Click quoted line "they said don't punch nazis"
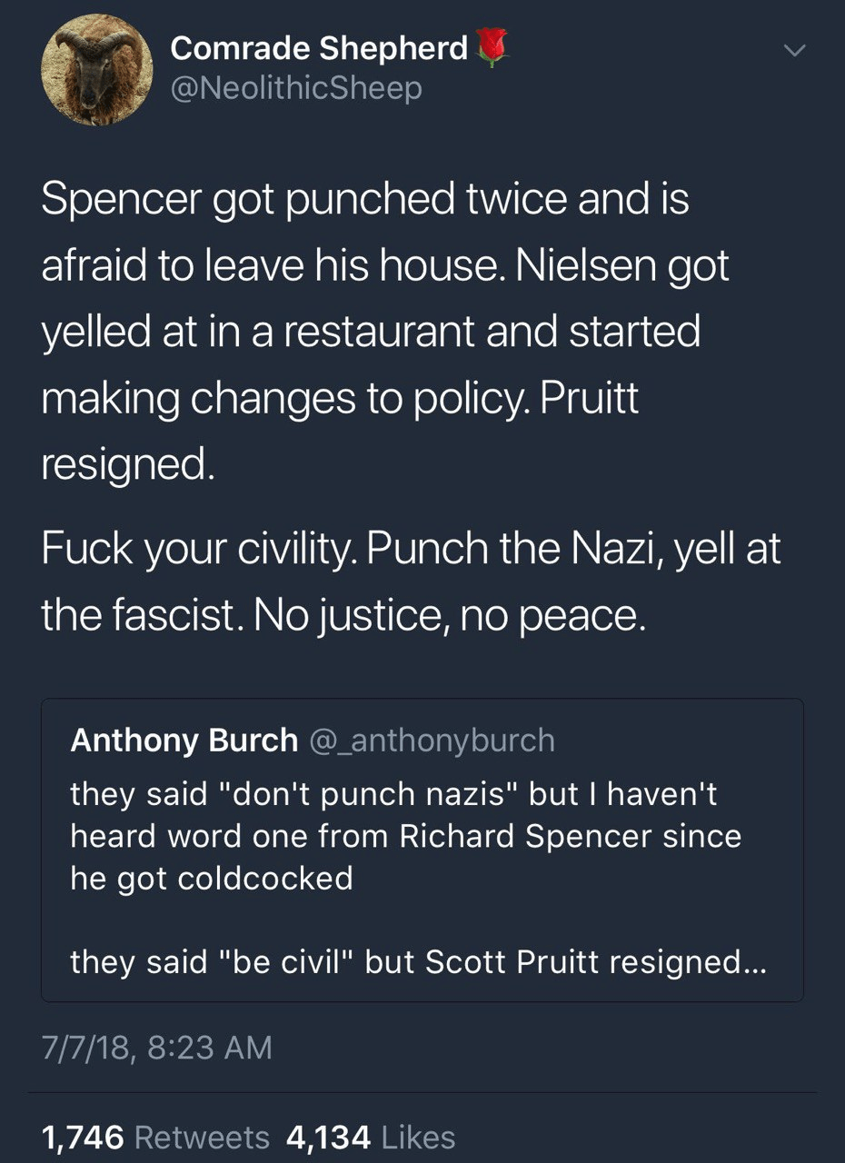 393,795
